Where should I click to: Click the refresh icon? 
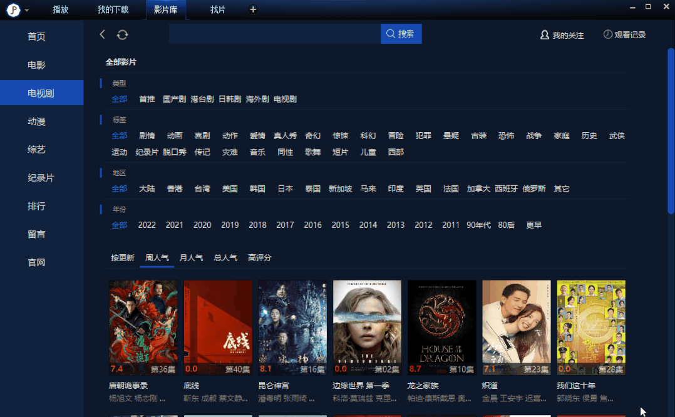122,34
